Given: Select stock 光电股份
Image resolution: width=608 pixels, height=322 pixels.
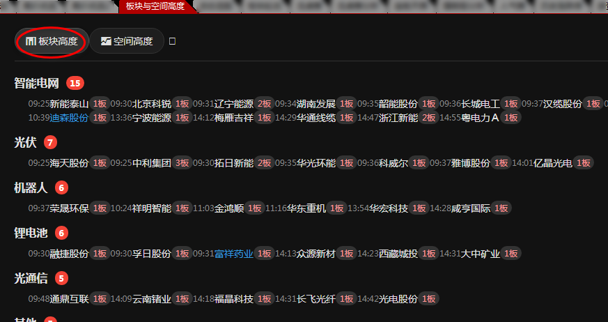Looking at the screenshot, I should coord(398,299).
